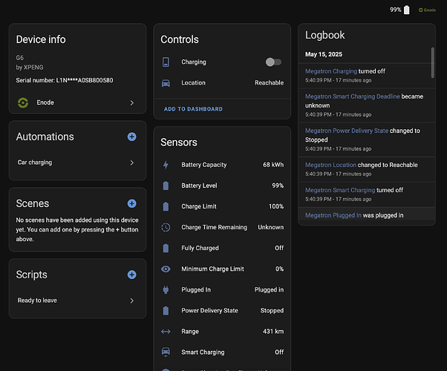The width and height of the screenshot is (447, 371).
Task: Click the Battery Level battery icon
Action: [166, 185]
